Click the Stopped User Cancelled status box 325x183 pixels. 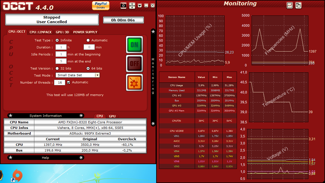coord(52,19)
